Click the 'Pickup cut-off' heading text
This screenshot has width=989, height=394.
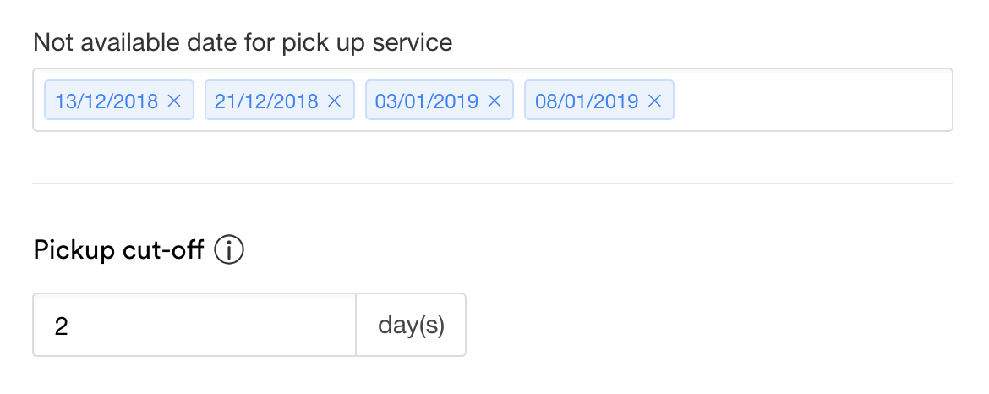[x=118, y=250]
